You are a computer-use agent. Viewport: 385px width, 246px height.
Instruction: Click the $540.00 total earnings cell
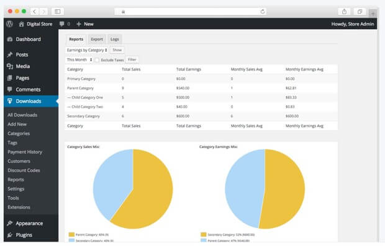183,88
